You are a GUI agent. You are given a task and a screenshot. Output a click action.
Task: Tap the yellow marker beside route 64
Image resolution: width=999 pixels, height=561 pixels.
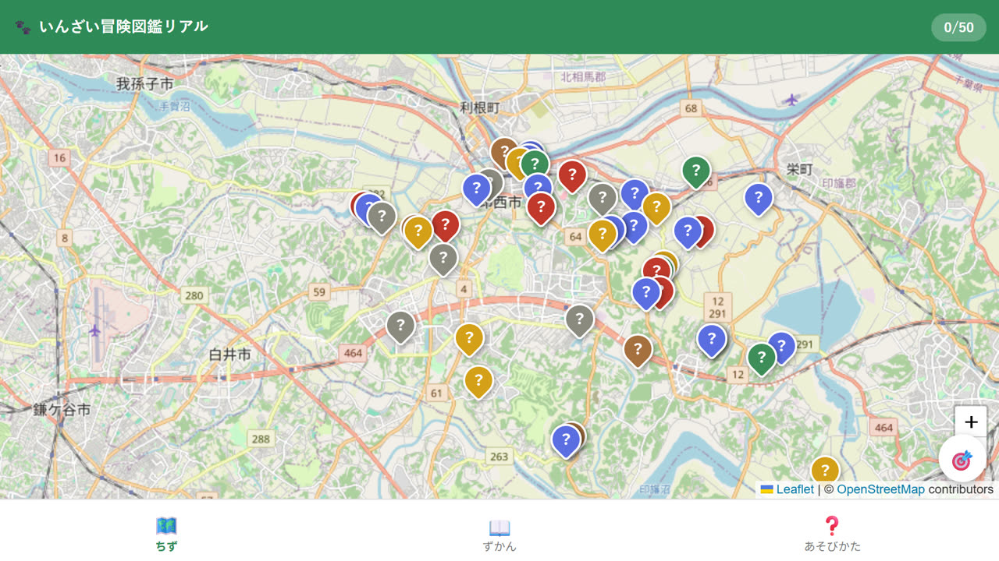coord(602,235)
